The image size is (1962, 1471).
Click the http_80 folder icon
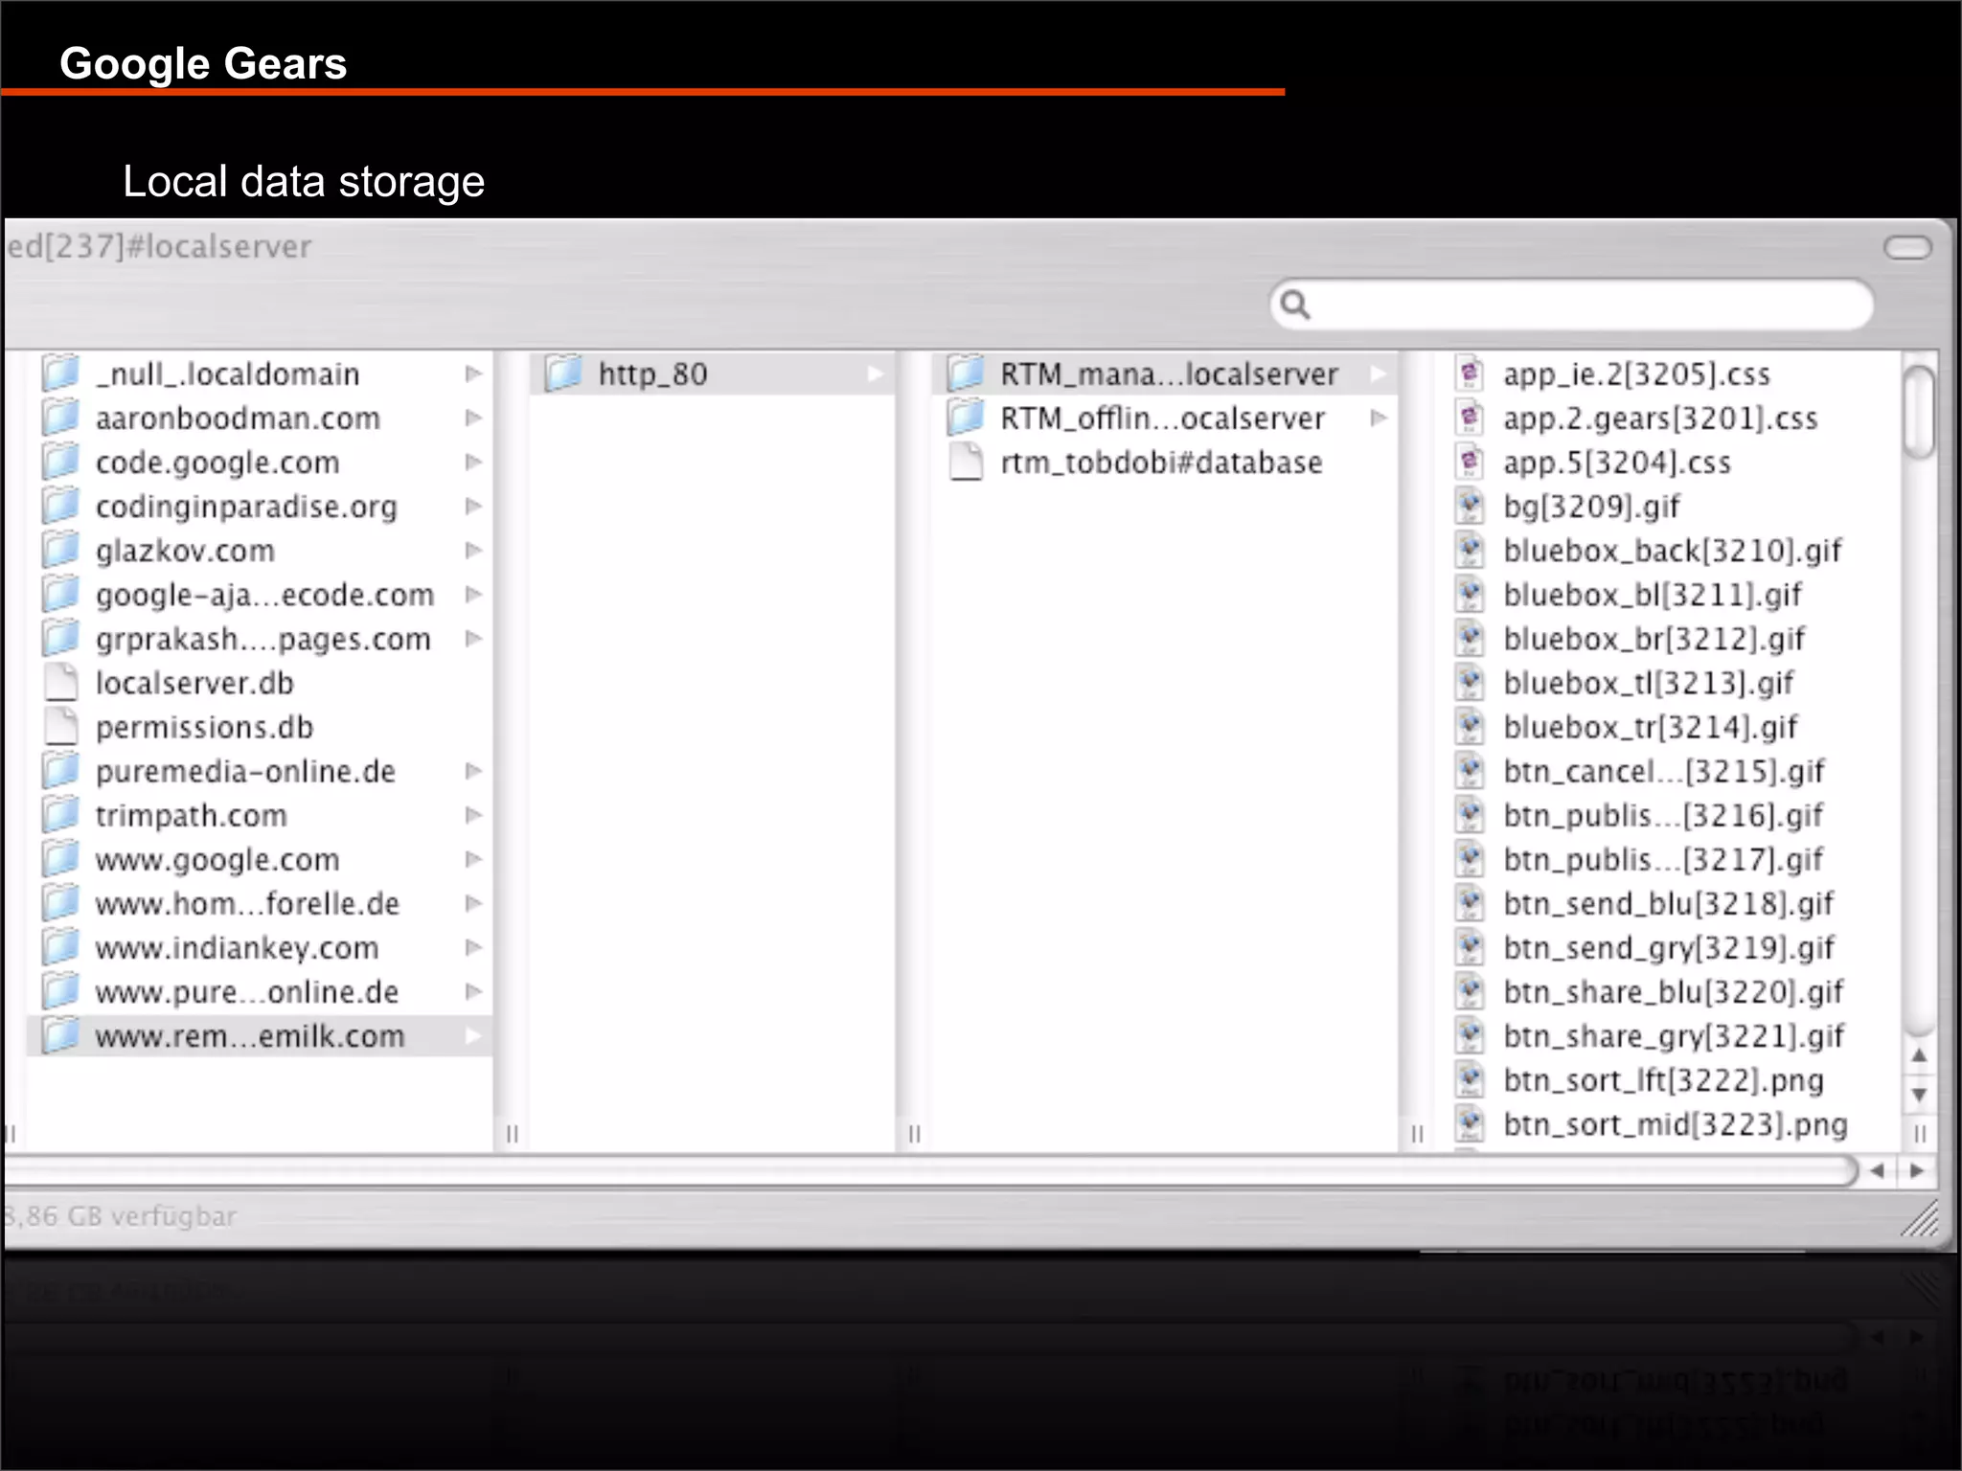[x=564, y=373]
